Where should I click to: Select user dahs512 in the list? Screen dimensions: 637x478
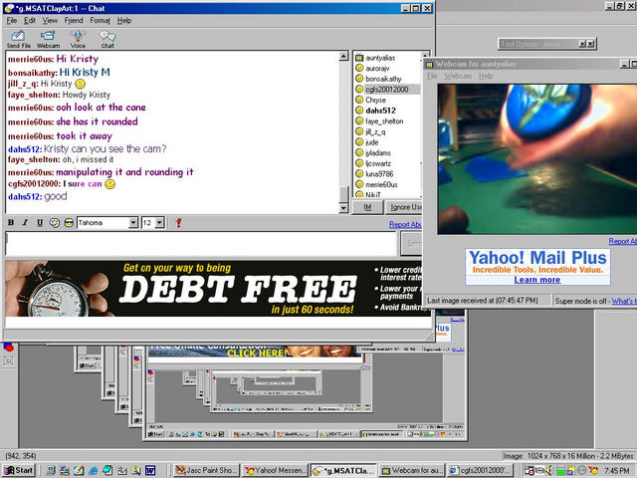(380, 111)
